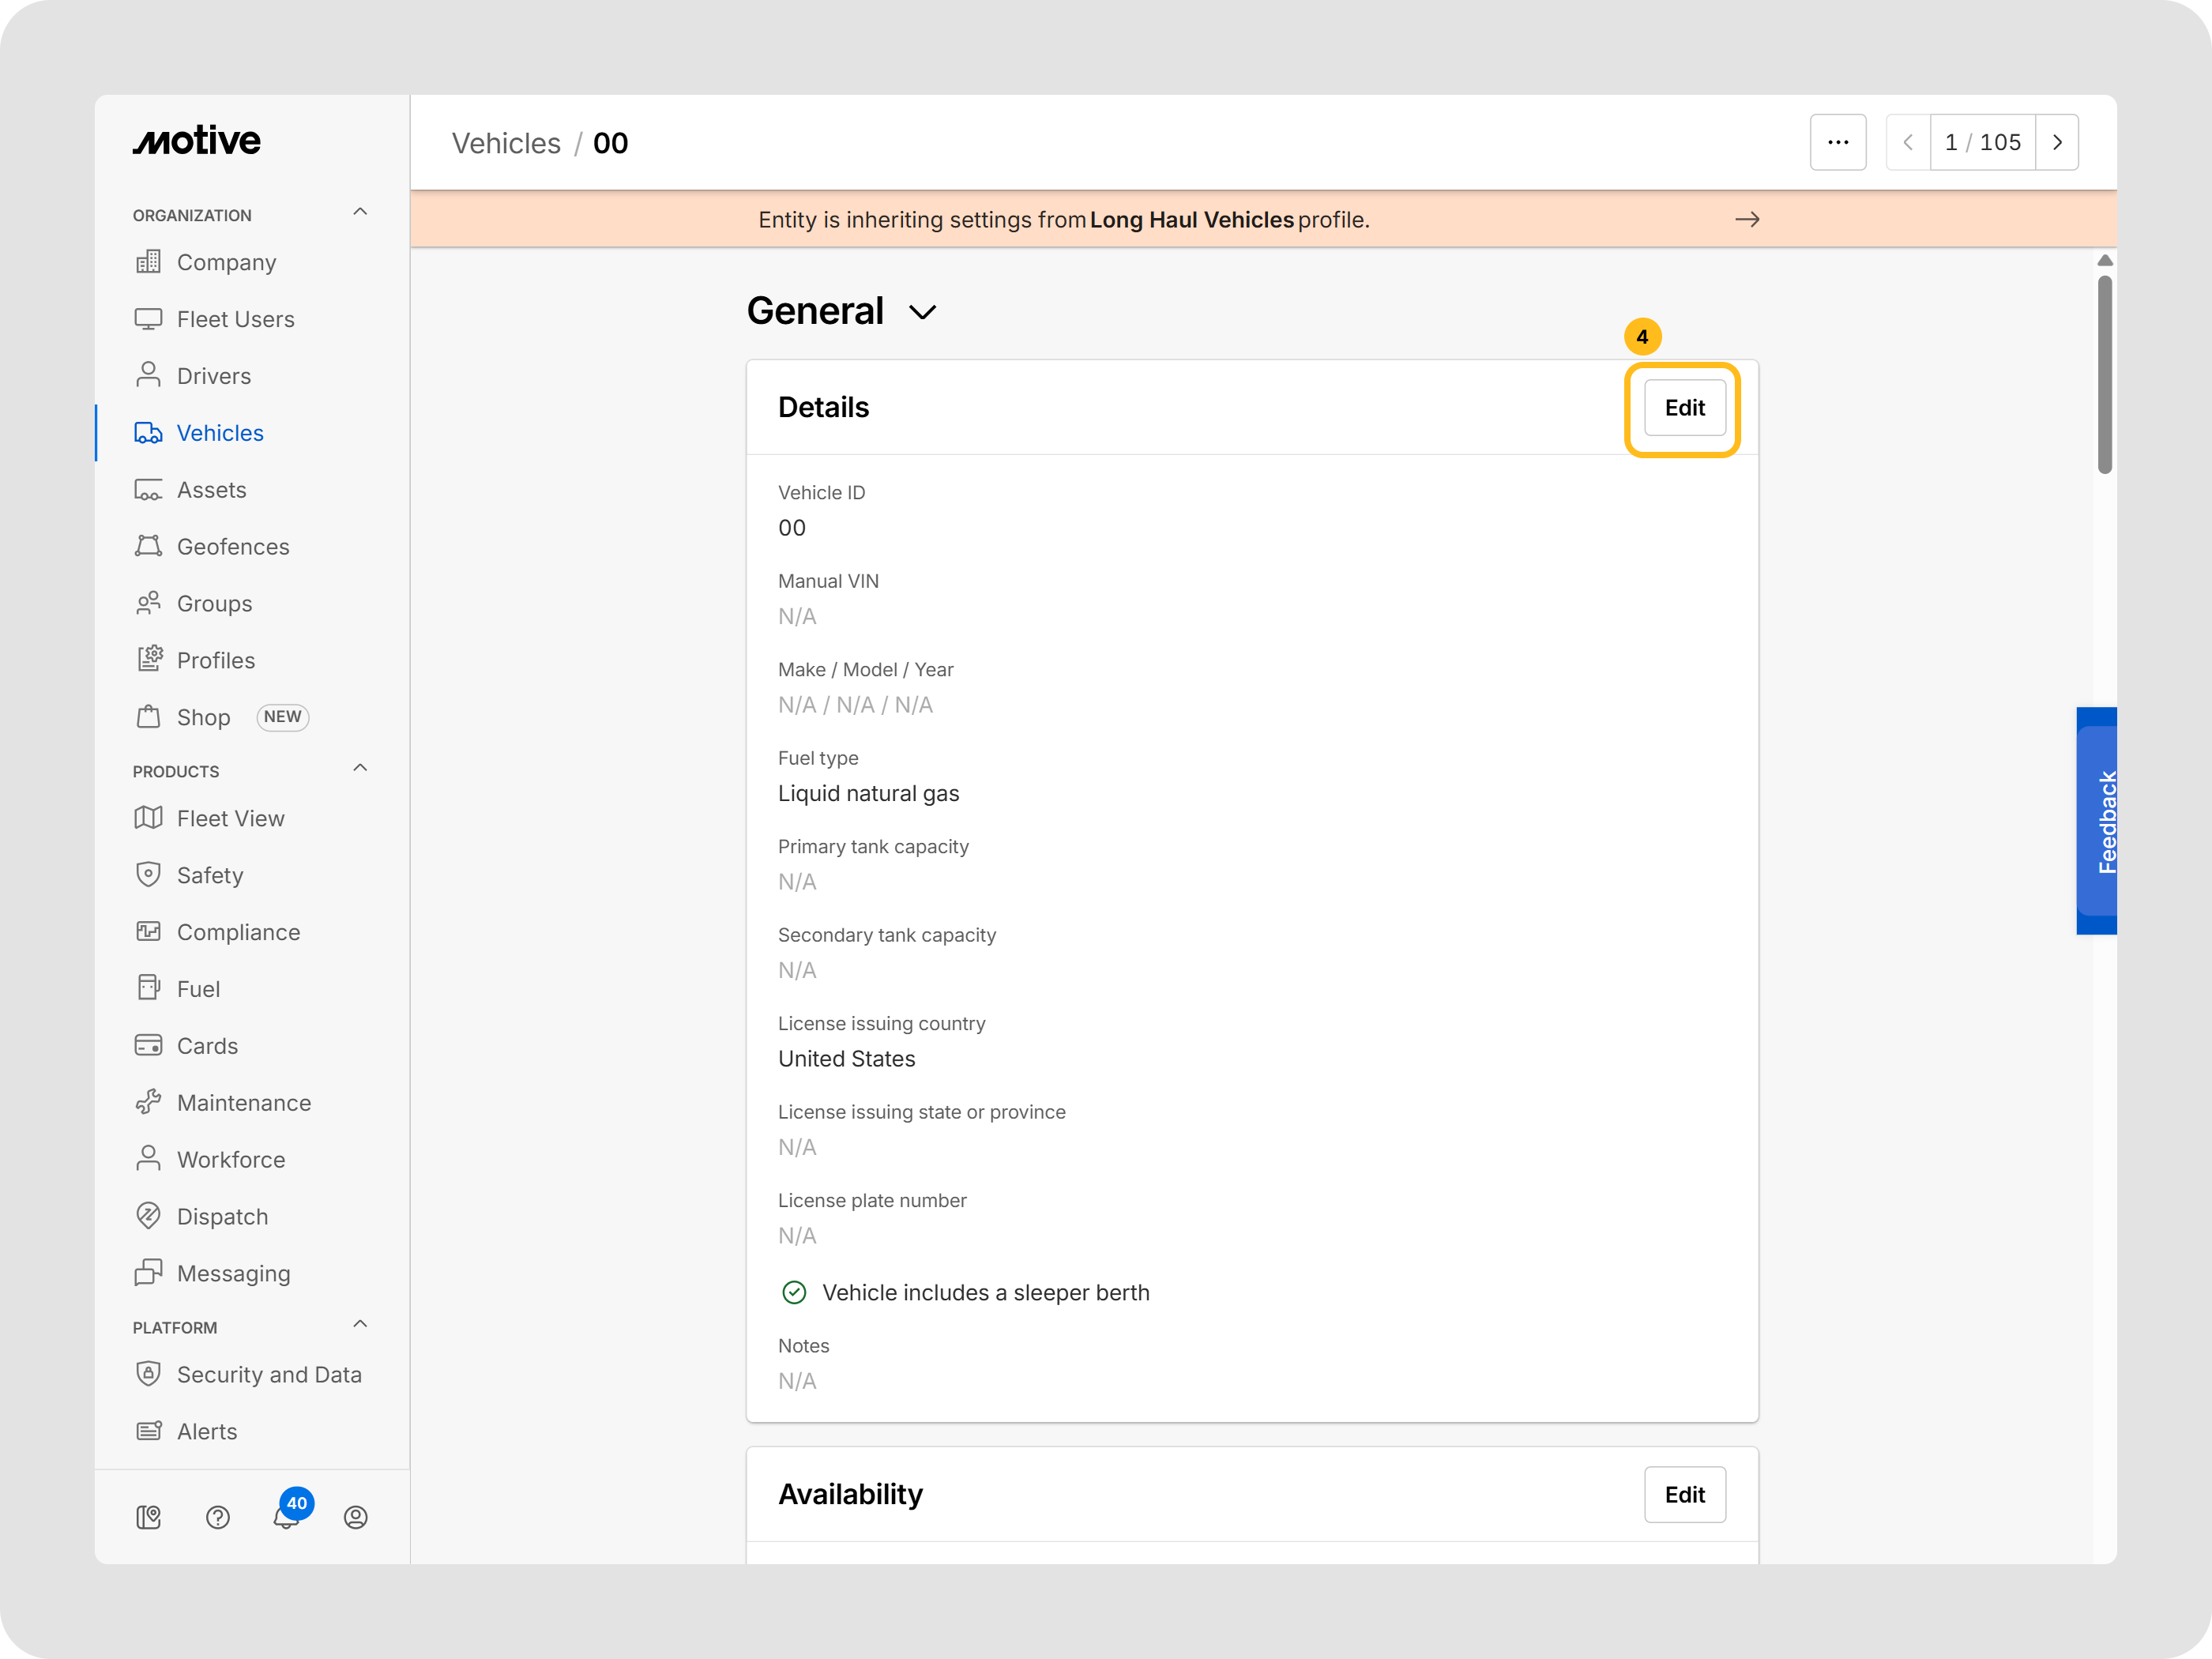Click Edit in the Details card
Viewport: 2212px width, 1659px height.
tap(1684, 408)
